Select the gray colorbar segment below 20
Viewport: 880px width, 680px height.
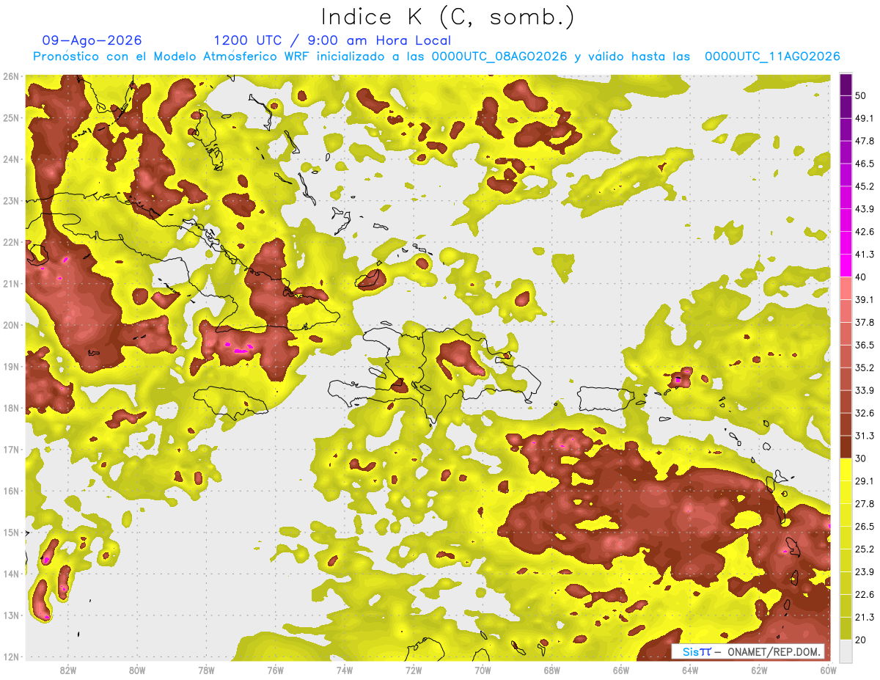846,650
